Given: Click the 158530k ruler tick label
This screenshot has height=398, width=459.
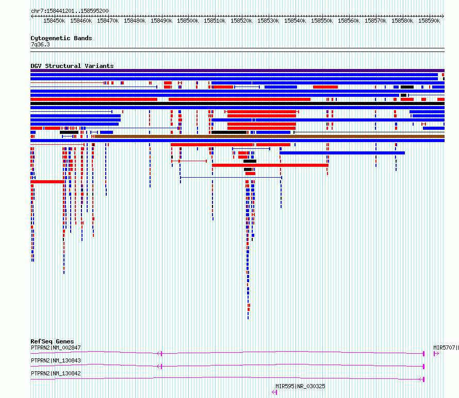Looking at the screenshot, I should [268, 21].
